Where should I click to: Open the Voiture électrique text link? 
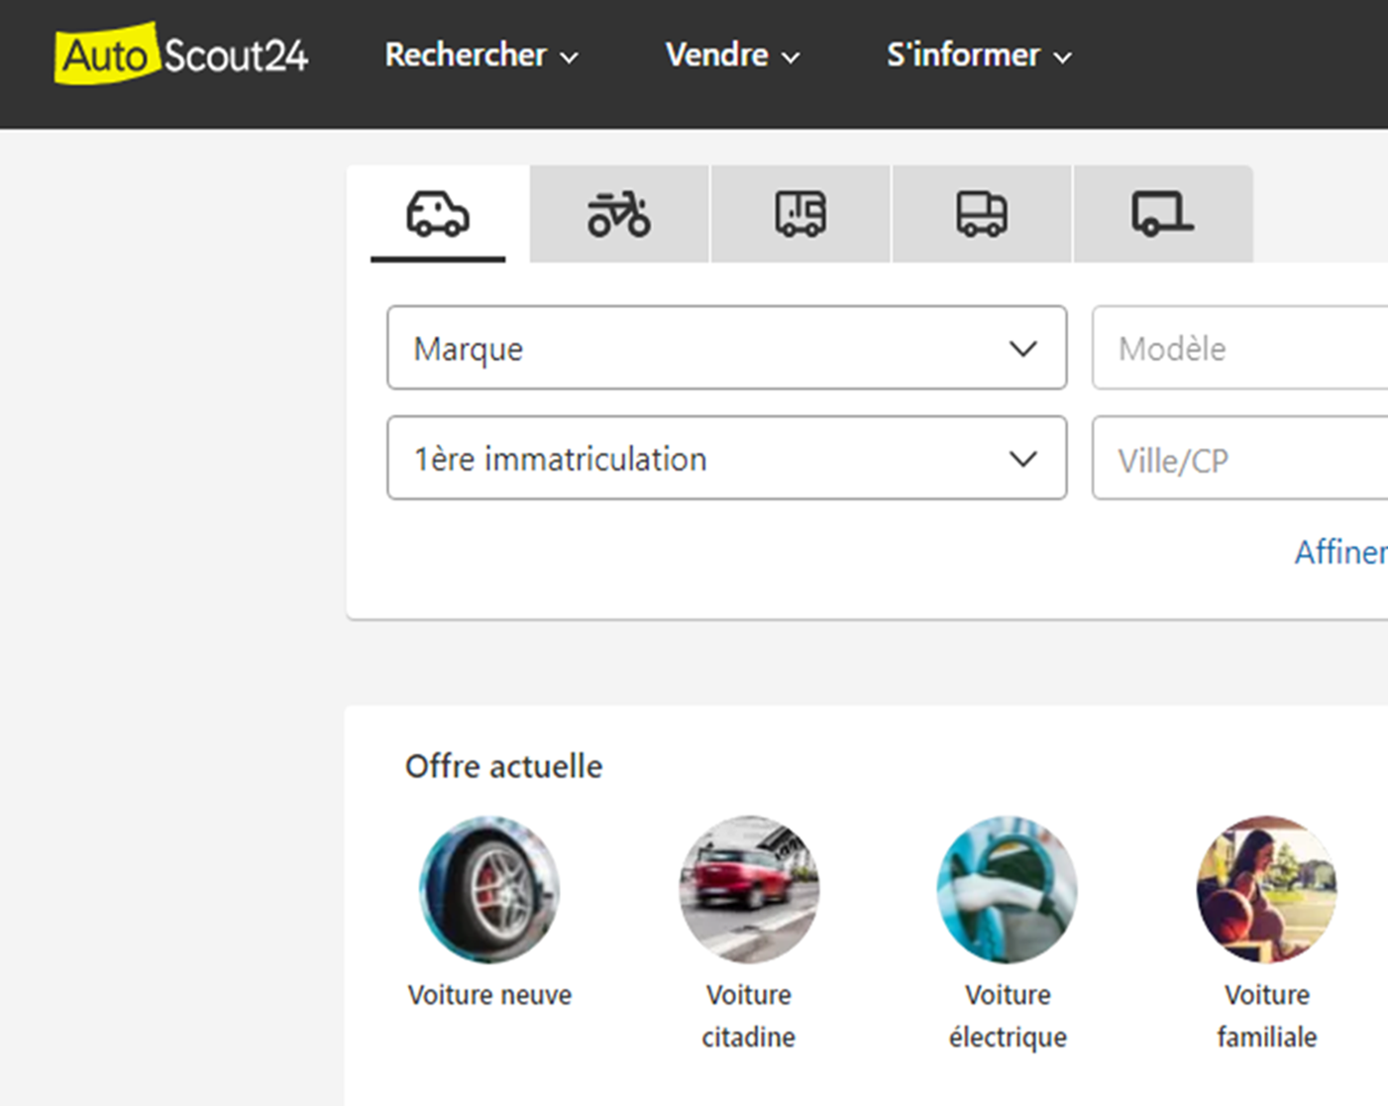pyautogui.click(x=1008, y=1016)
